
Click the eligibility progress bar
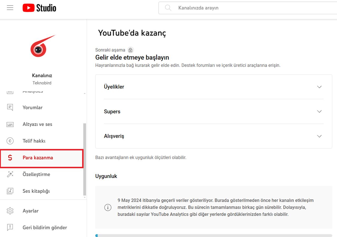coord(214,236)
